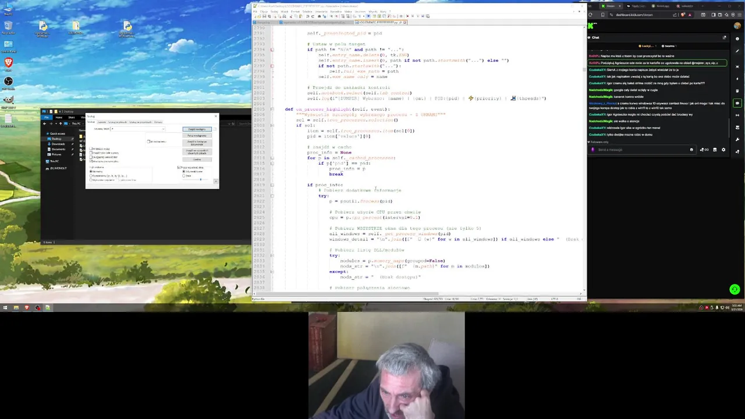Pop out the Kick chat panel
This screenshot has height=419, width=745.
tap(724, 37)
